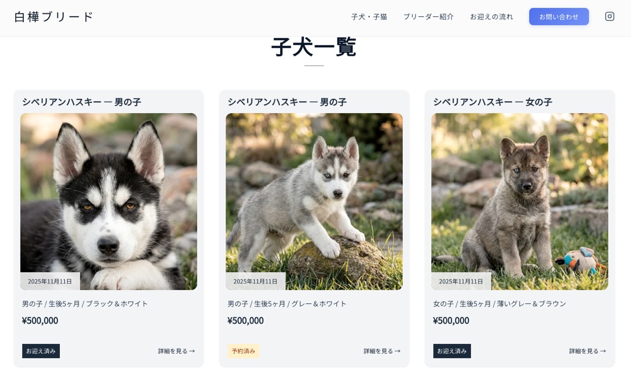Open details for the black and white male husky
The image size is (631, 378).
(x=175, y=351)
